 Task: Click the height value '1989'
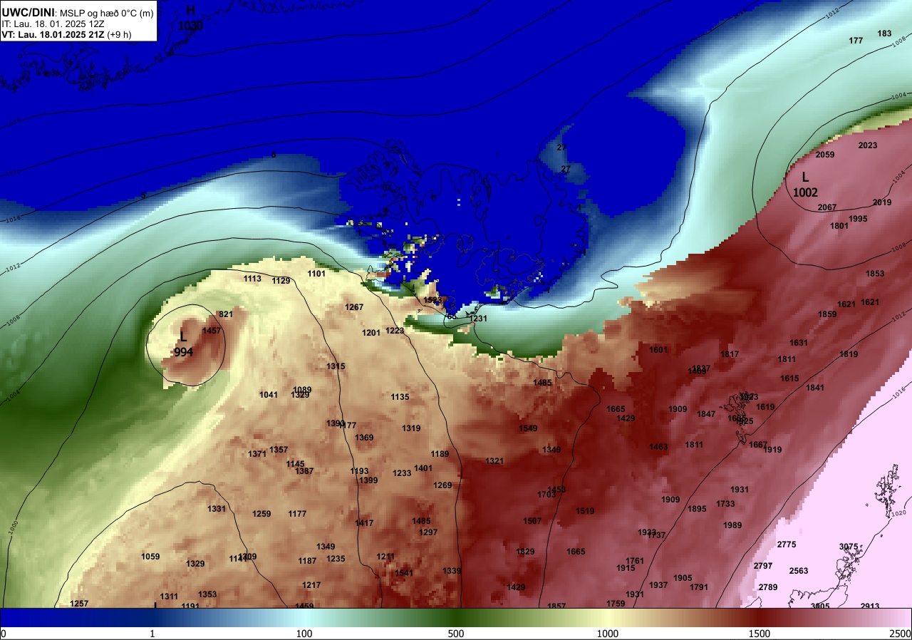click(732, 525)
